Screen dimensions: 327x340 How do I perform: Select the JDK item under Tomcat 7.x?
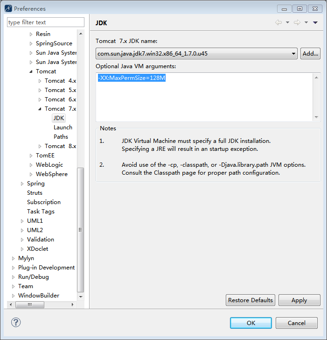pyautogui.click(x=59, y=118)
